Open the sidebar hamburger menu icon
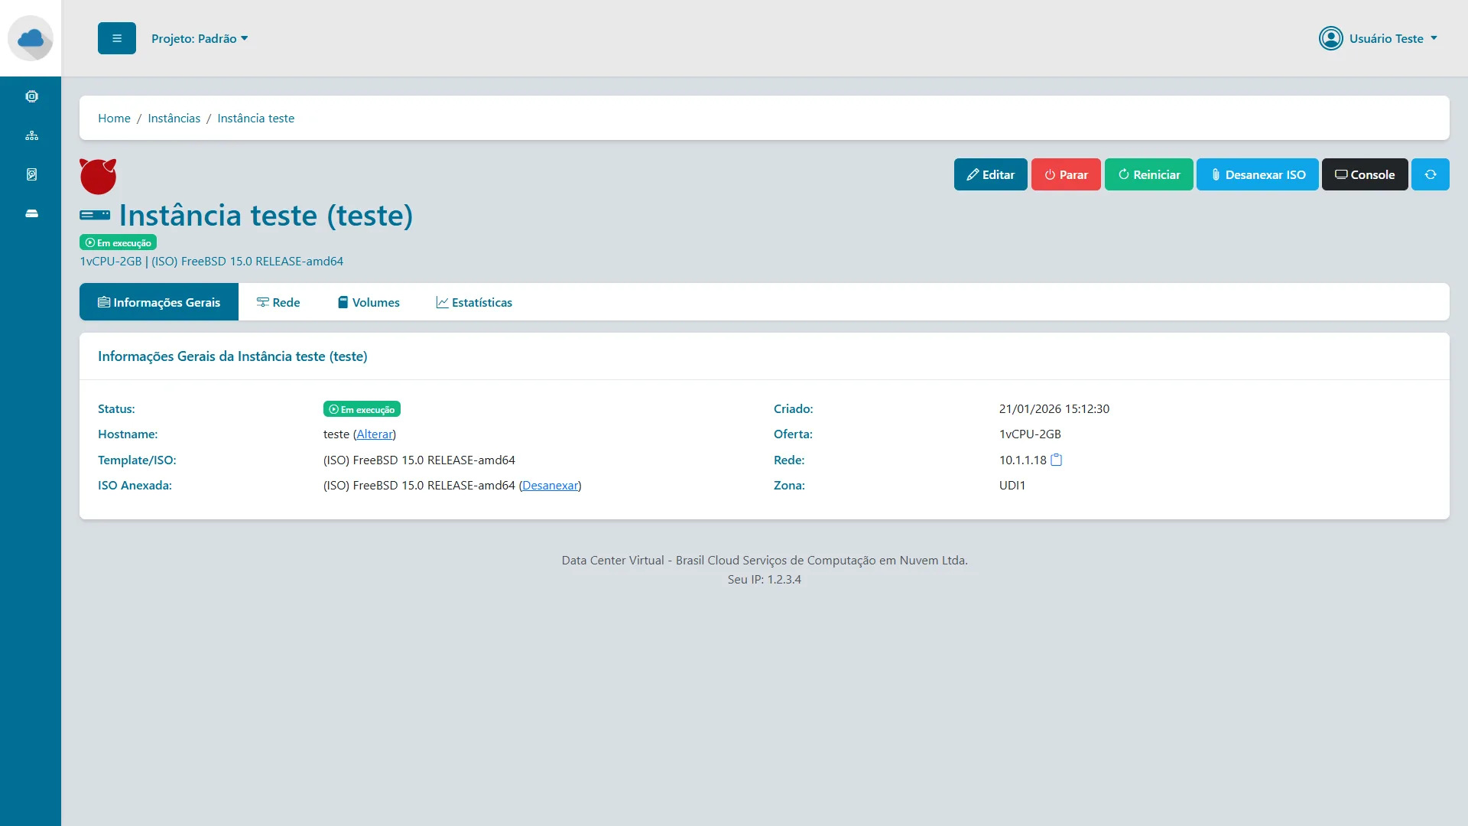The height and width of the screenshot is (826, 1468). (116, 37)
